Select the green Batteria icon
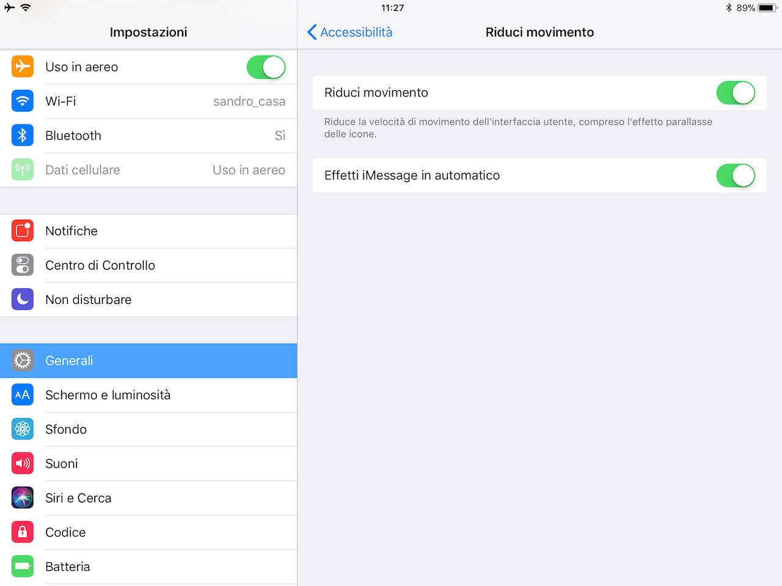The height and width of the screenshot is (586, 782). (23, 566)
